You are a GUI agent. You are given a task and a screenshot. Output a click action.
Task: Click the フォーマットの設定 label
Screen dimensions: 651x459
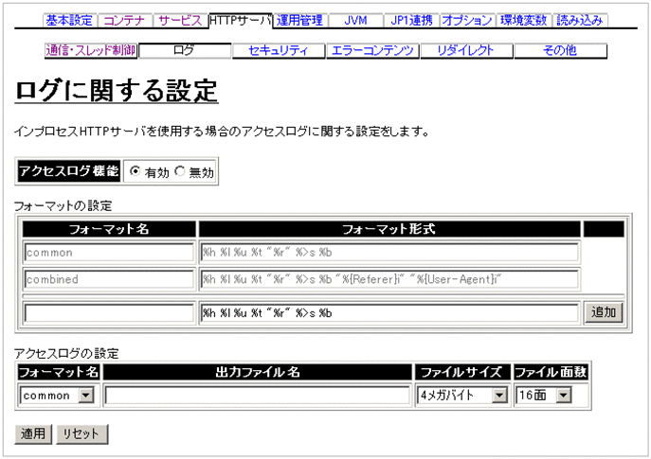[63, 205]
